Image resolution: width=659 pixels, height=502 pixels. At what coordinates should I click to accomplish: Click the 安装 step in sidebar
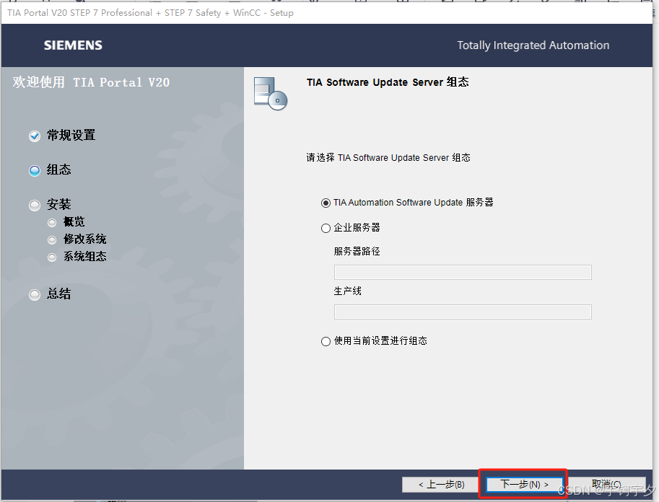59,205
